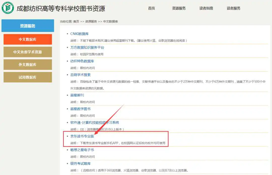Open the 纺织特色数据库 link
Viewport: 272px width, 175px height.
point(82,61)
